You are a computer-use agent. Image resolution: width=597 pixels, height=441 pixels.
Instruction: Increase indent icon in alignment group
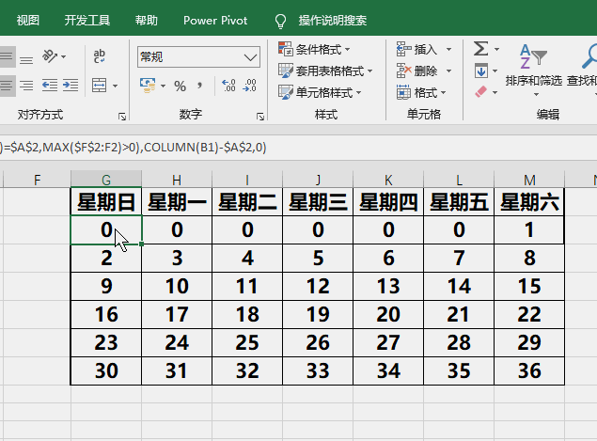[71, 86]
